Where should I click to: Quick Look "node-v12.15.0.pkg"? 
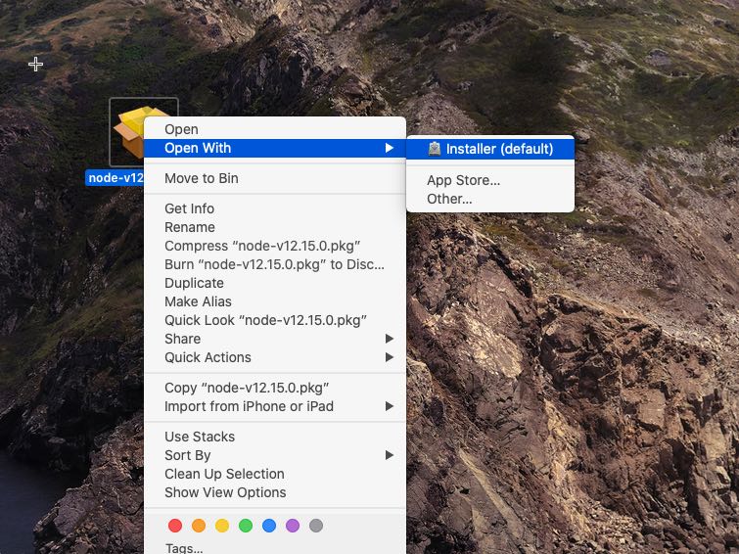tap(275, 320)
